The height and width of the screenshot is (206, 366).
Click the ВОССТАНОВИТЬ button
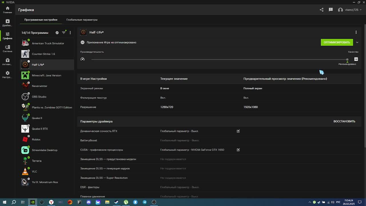coord(344,121)
